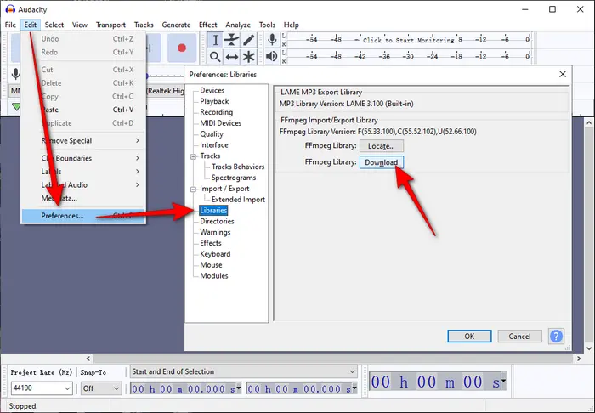
Task: Open the Transport menu
Action: tap(110, 25)
